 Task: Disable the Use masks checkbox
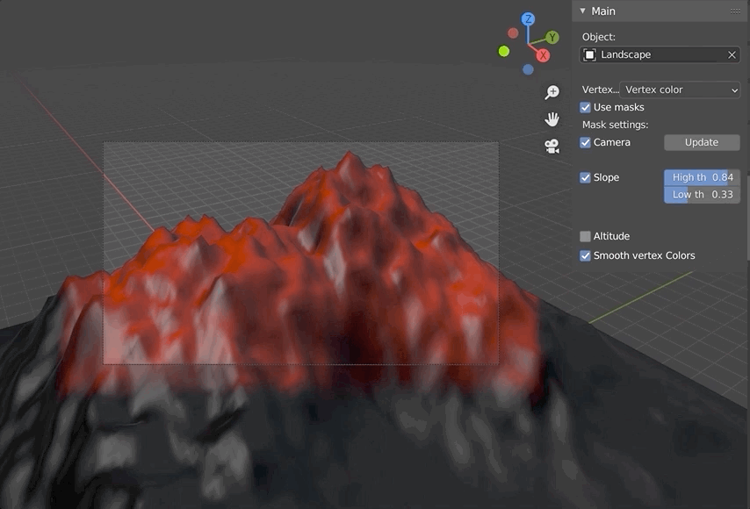coord(585,107)
